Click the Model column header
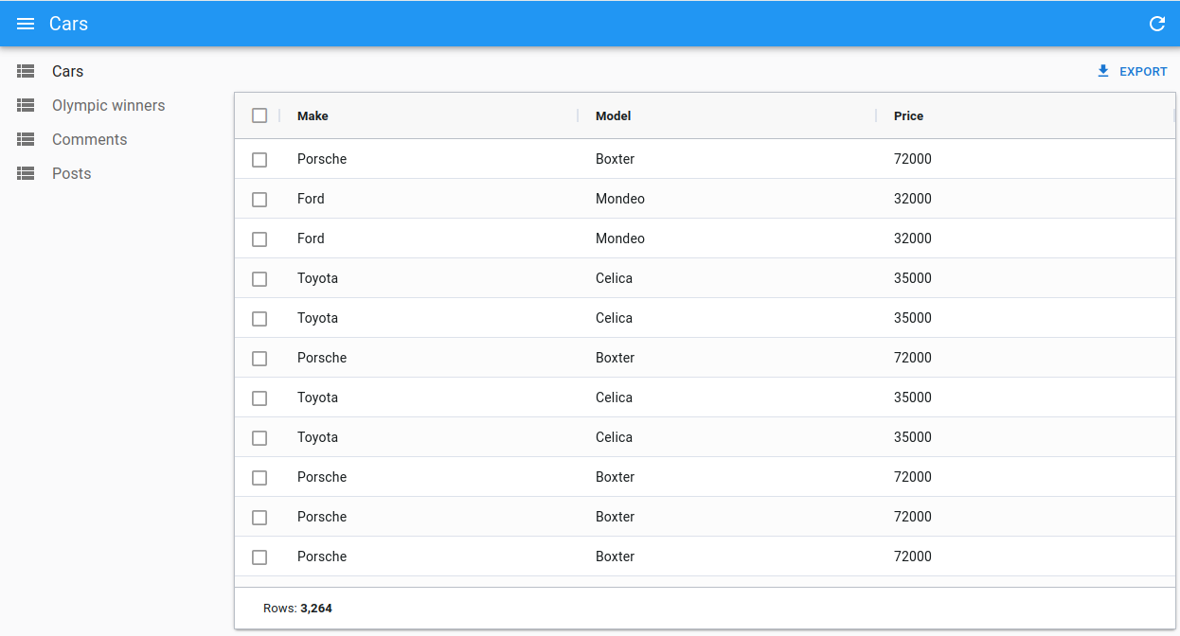This screenshot has height=636, width=1180. (x=613, y=115)
